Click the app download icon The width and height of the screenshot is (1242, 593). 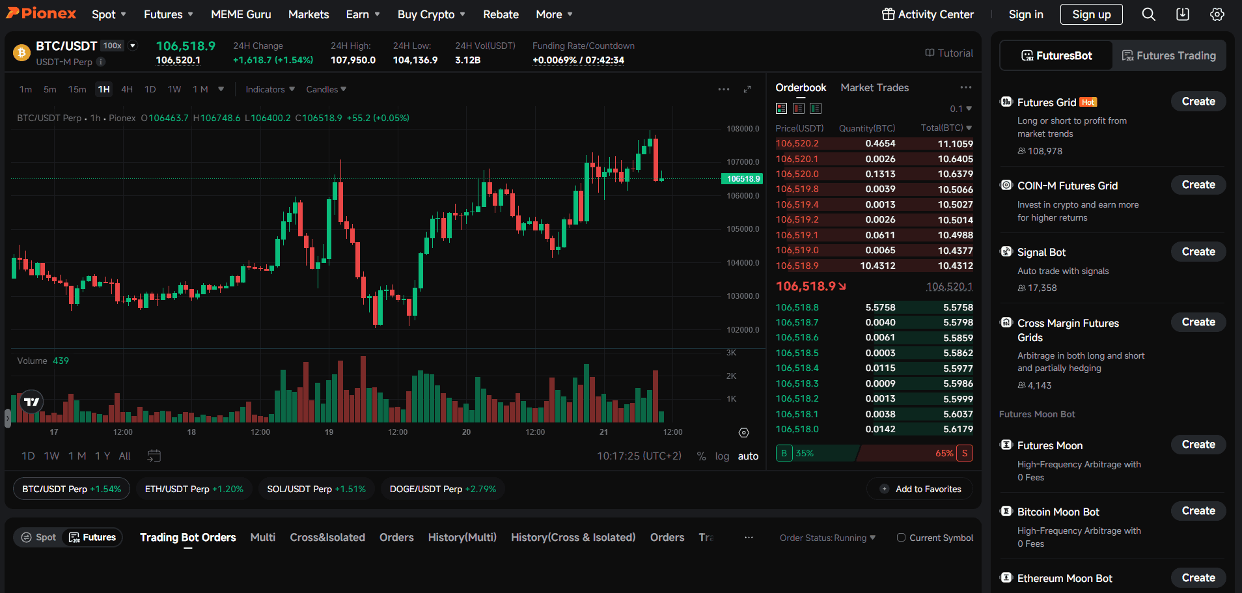click(x=1183, y=14)
